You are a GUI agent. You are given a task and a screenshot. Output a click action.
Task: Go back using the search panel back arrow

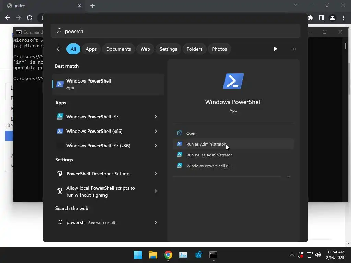point(59,49)
